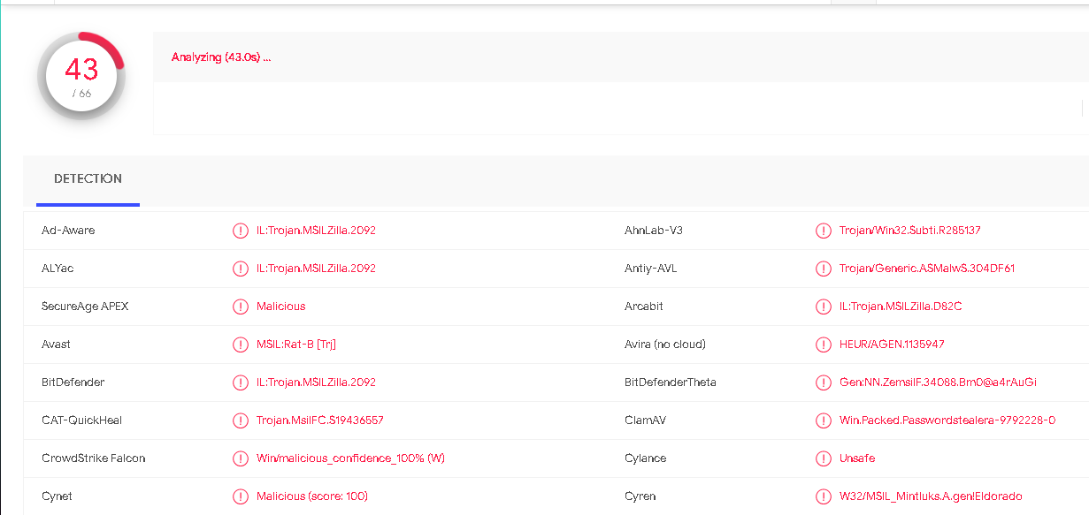Click the warning icon beside Cylance's Unsafe result

[823, 458]
